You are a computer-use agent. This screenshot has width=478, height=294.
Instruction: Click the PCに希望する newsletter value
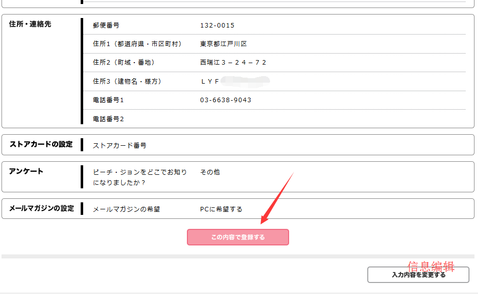pos(221,209)
